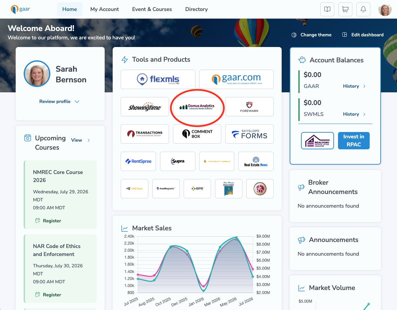Launch the SkySlope Forms tile

(249, 134)
